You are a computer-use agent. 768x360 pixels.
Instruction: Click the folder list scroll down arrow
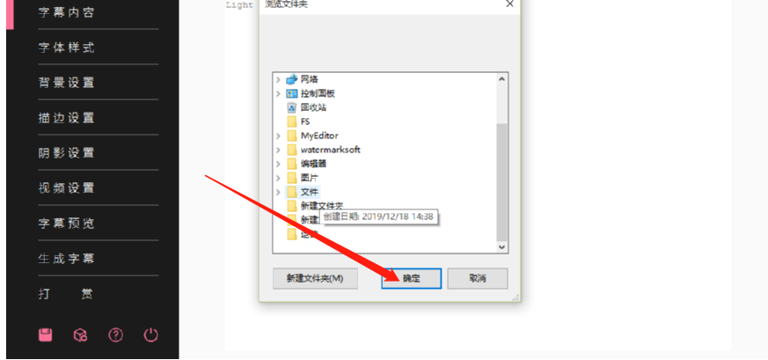pos(502,247)
